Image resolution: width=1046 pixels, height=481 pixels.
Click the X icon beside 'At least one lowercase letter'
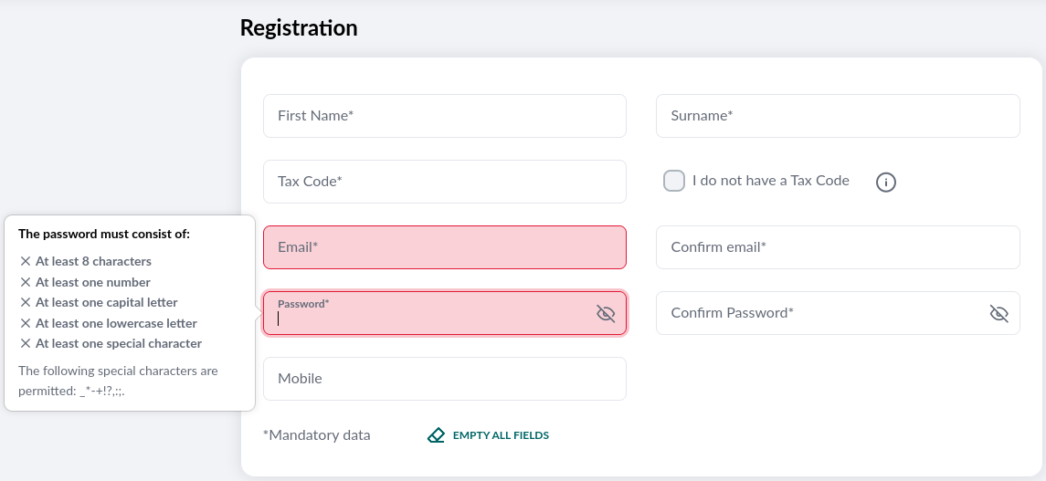[26, 323]
